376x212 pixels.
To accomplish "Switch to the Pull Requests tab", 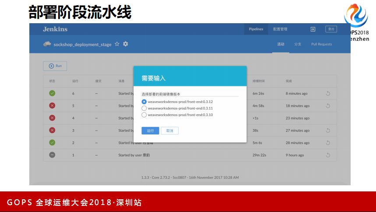I will pyautogui.click(x=322, y=44).
